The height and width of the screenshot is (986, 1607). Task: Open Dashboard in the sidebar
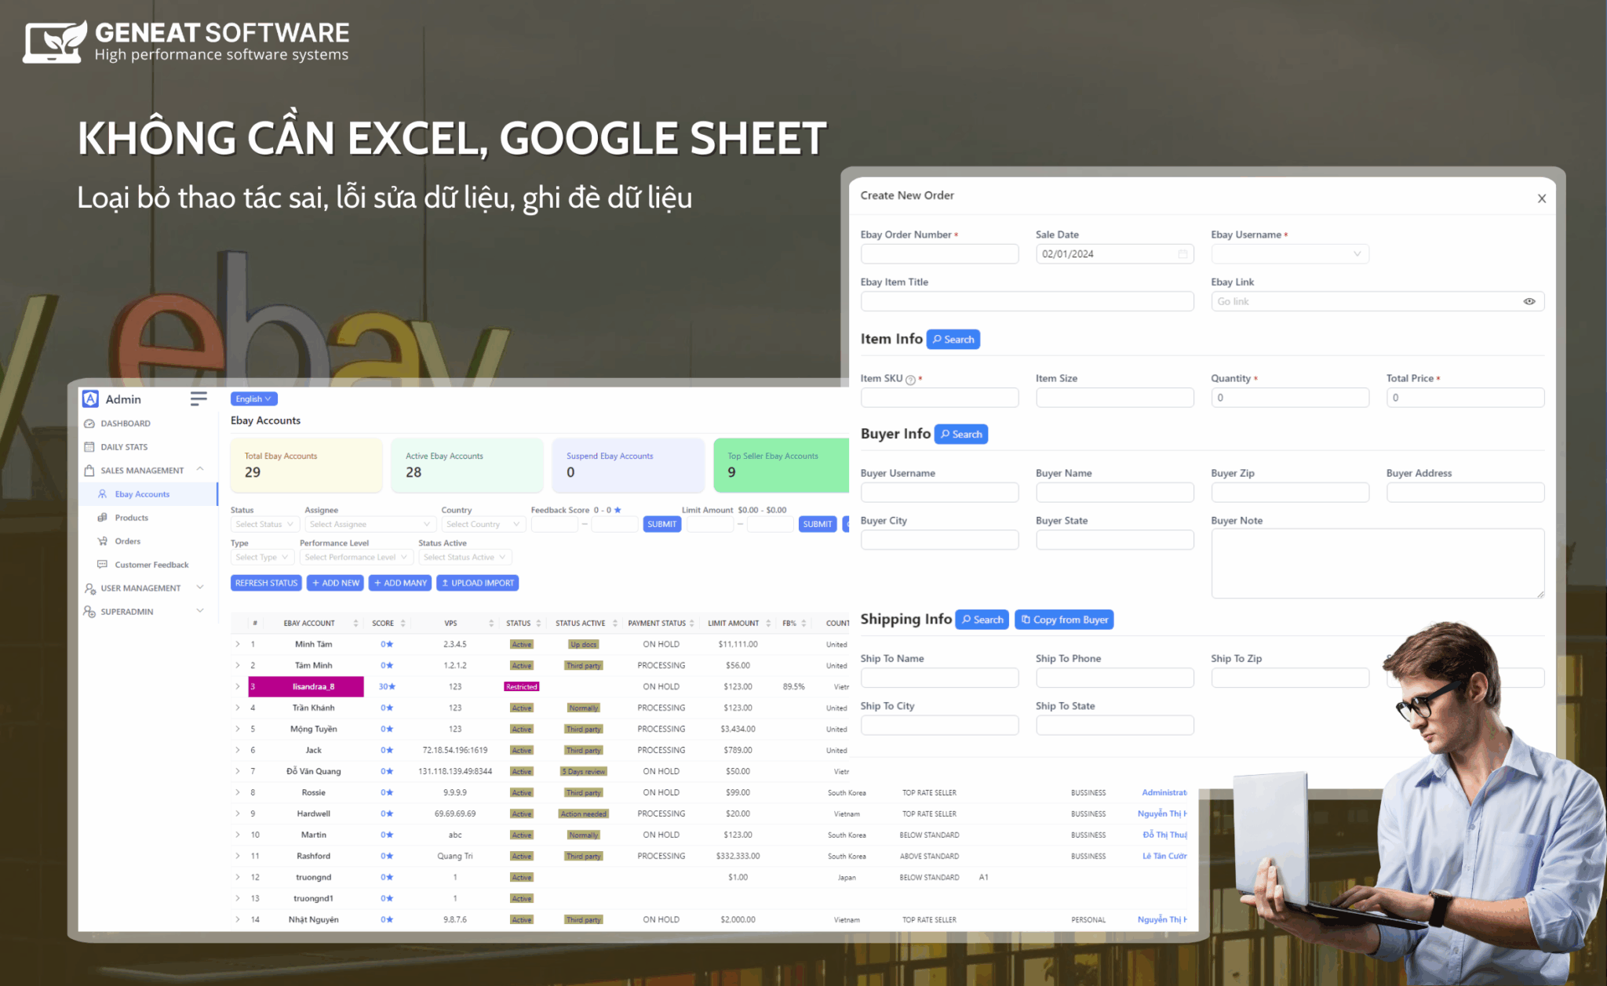point(126,424)
